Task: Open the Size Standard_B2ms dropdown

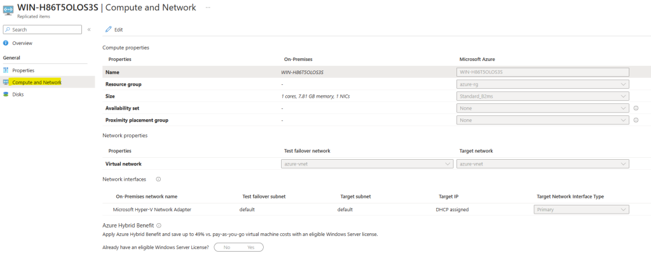Action: (x=543, y=96)
